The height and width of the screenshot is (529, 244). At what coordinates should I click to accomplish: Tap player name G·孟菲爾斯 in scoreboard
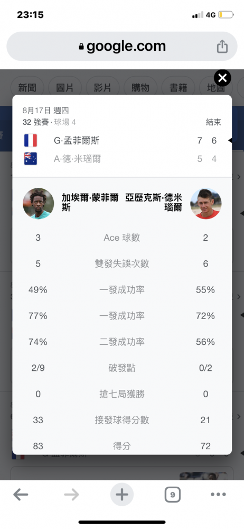coord(77,140)
